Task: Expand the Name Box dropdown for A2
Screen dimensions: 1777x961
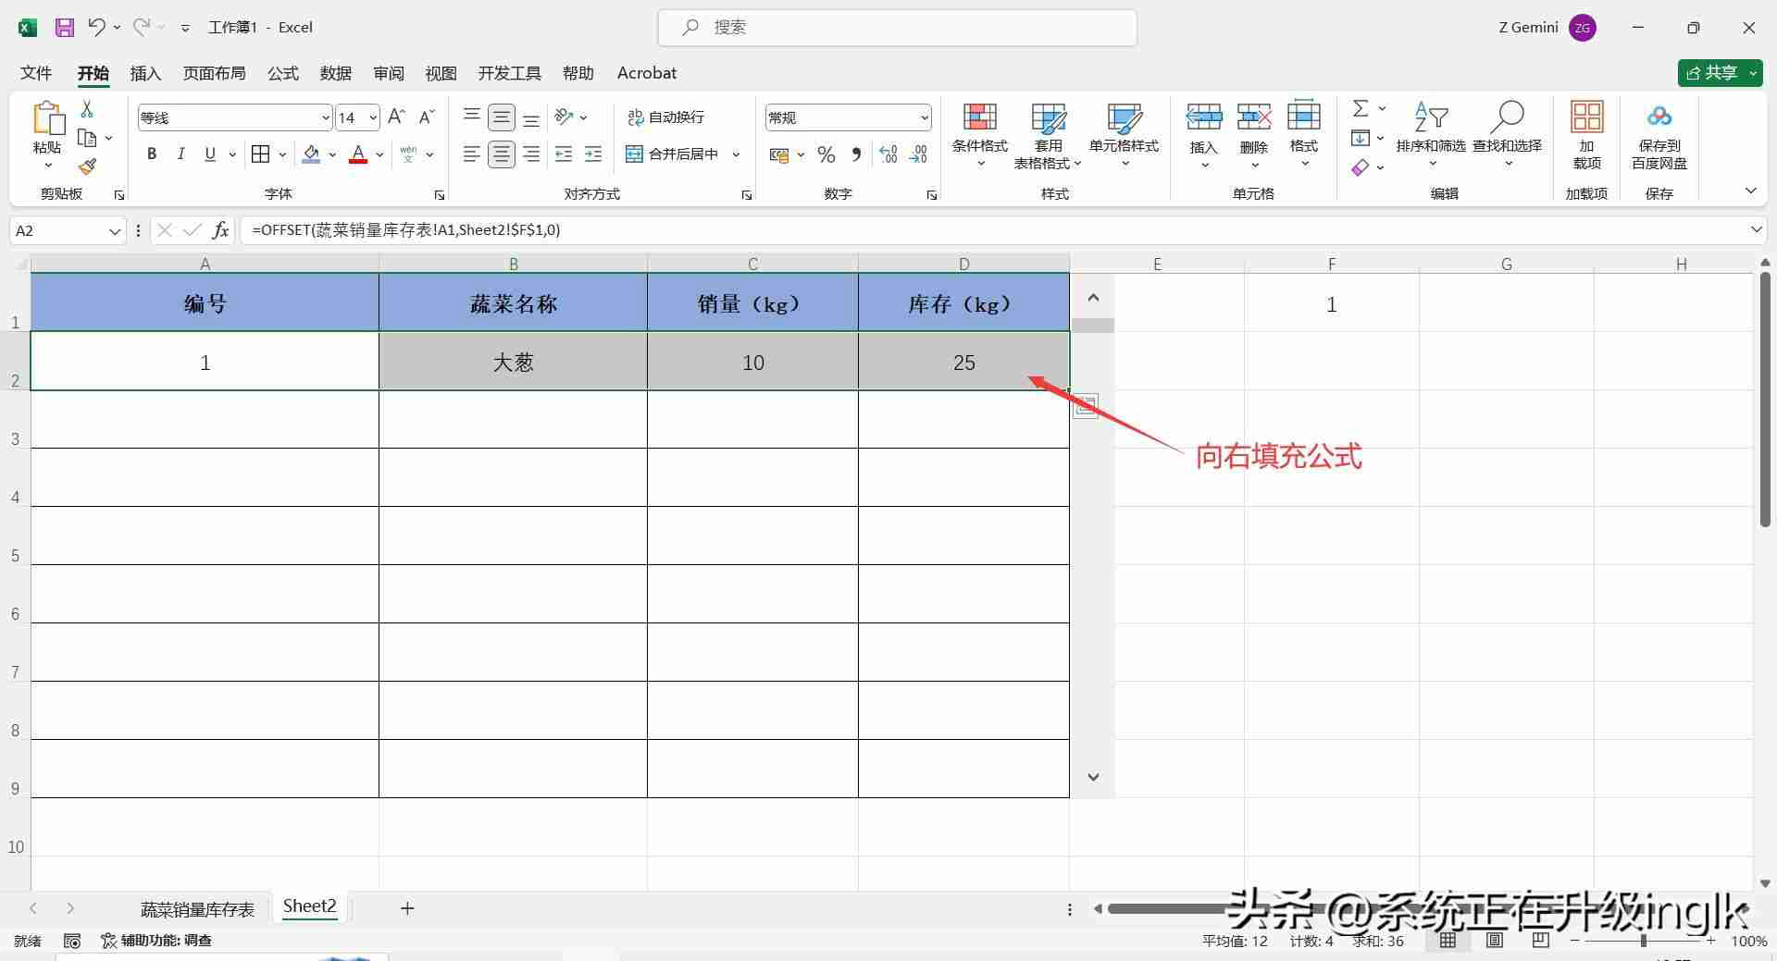Action: [115, 230]
